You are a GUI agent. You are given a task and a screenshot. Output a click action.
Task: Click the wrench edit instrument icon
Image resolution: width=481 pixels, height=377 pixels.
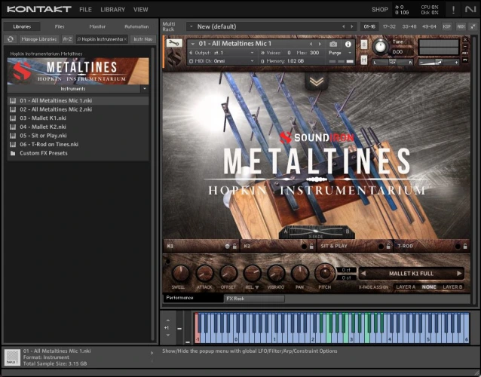pyautogui.click(x=174, y=44)
